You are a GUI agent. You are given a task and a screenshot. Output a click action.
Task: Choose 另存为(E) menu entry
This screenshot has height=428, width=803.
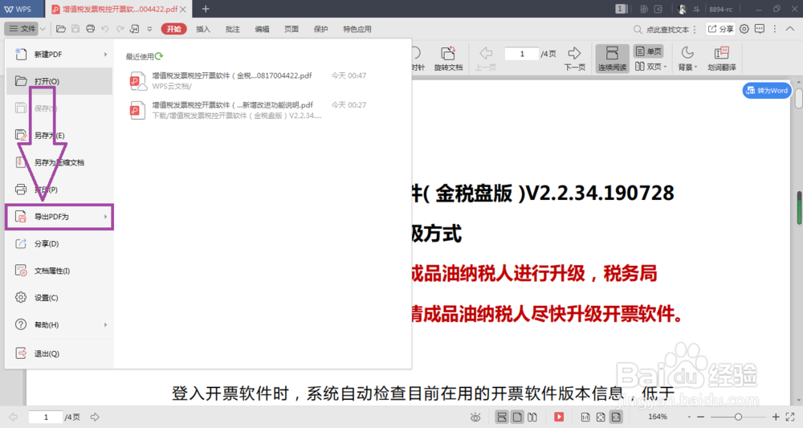(59, 135)
